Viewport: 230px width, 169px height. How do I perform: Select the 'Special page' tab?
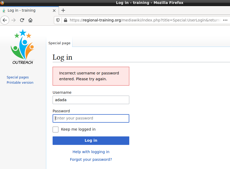[59, 43]
